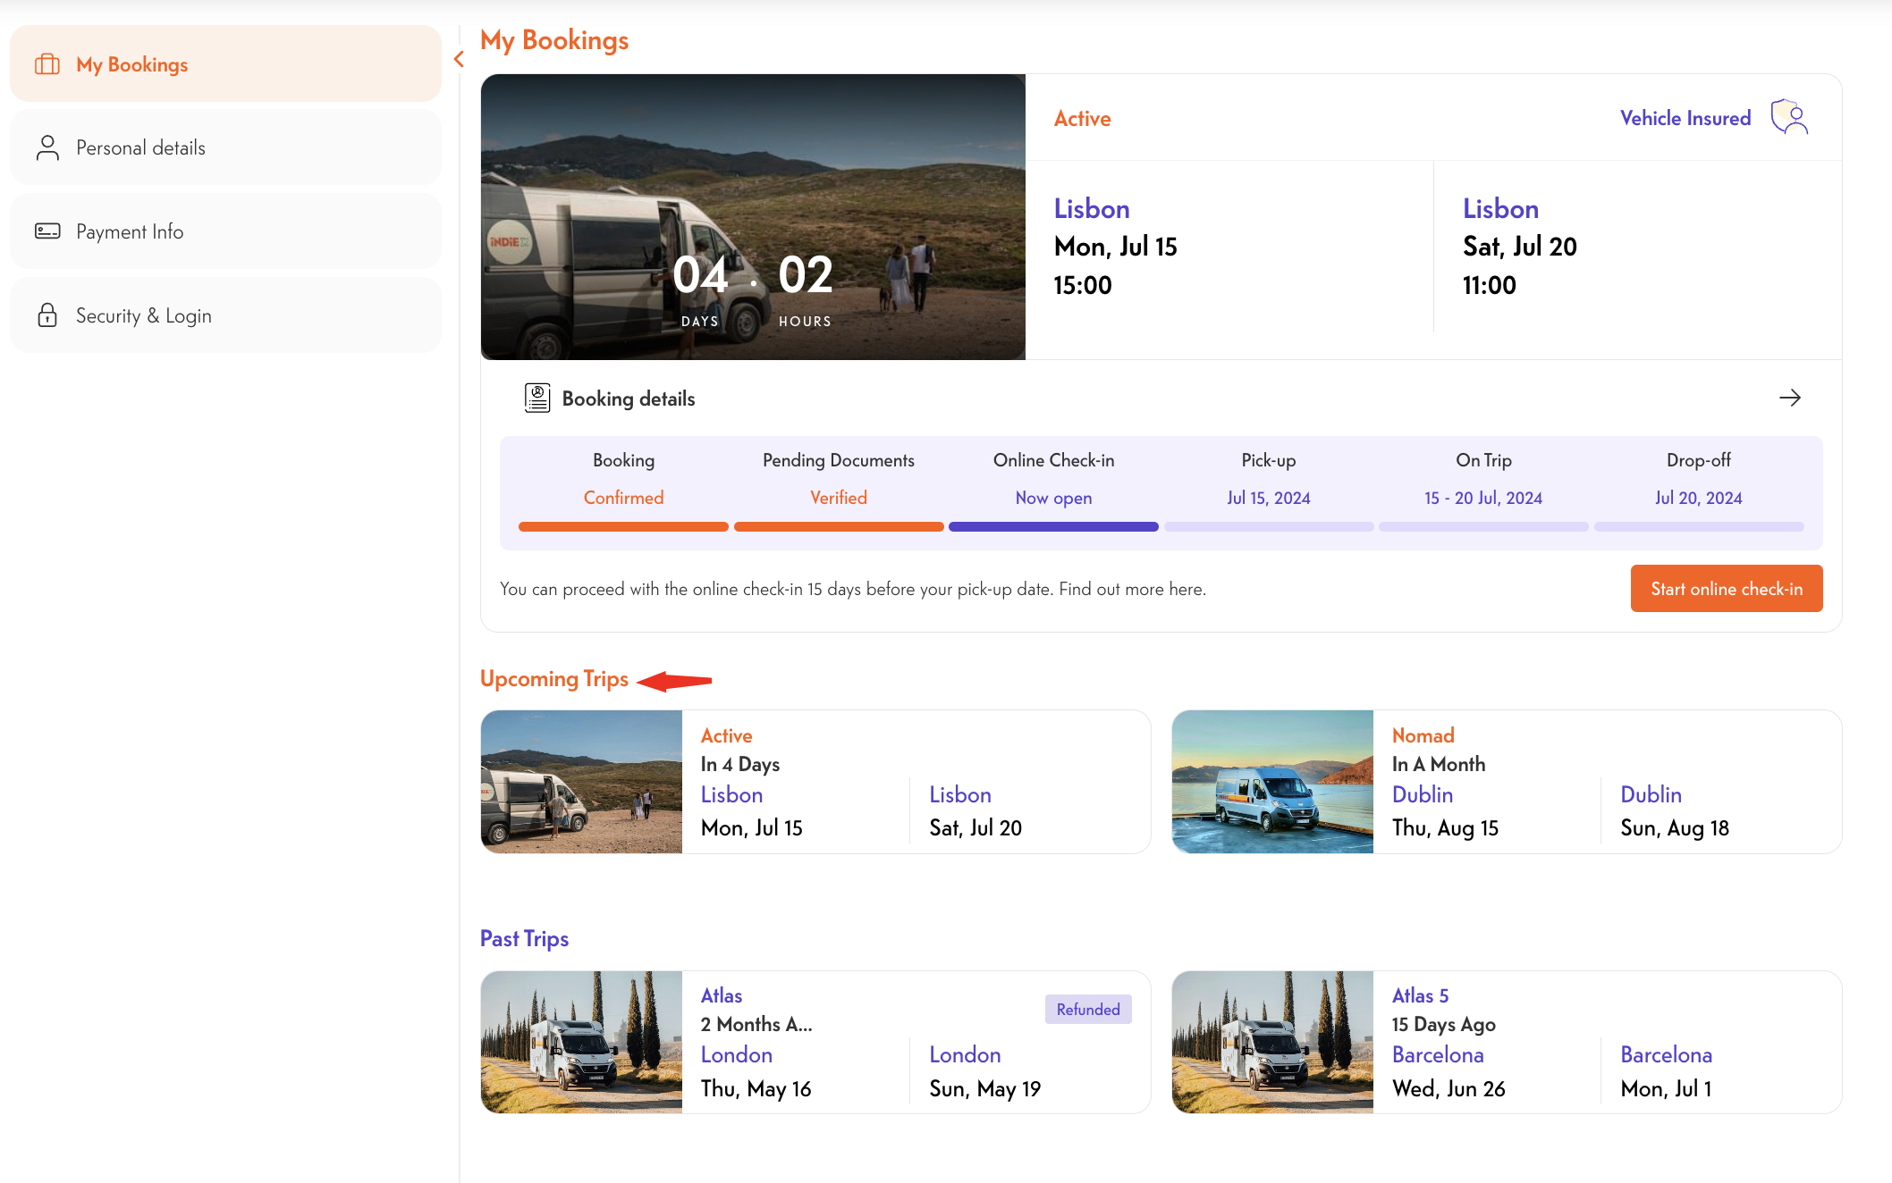Click the padlock icon for Security & Login
The image size is (1892, 1183).
coord(47,315)
